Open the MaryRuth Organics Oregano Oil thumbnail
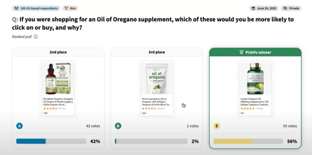Image resolution: width=312 pixels, height=155 pixels. (x=58, y=79)
